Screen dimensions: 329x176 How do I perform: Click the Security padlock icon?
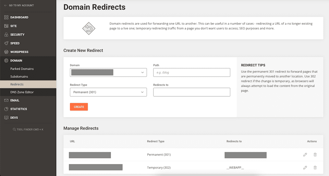pyautogui.click(x=6, y=35)
